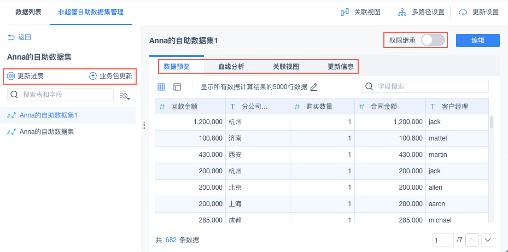
Task: Click the 关联视图 icon in top toolbar
Action: tap(345, 12)
